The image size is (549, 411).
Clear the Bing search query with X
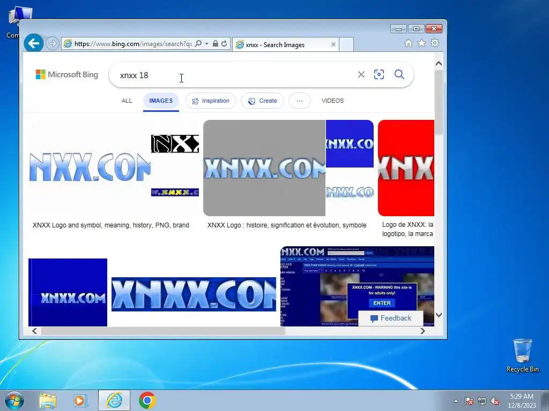click(x=361, y=74)
